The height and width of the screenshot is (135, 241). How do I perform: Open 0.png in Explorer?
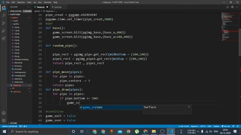(x=17, y=27)
